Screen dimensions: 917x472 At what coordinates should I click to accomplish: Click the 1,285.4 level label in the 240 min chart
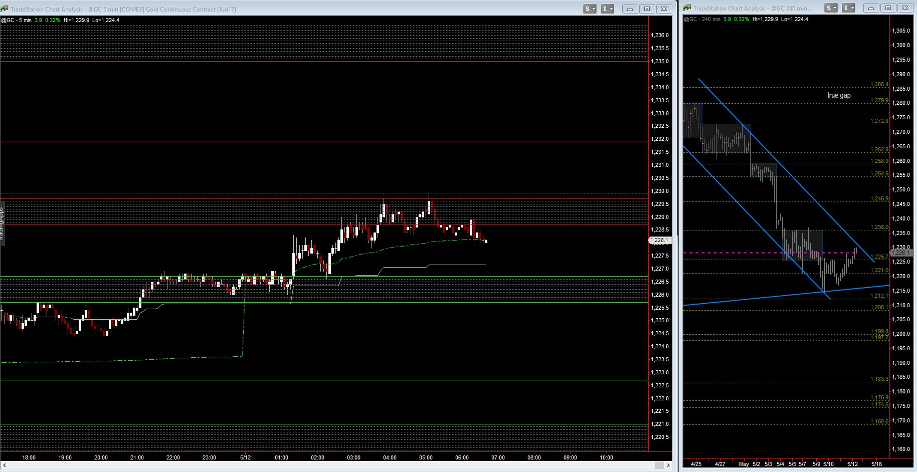[x=879, y=85]
